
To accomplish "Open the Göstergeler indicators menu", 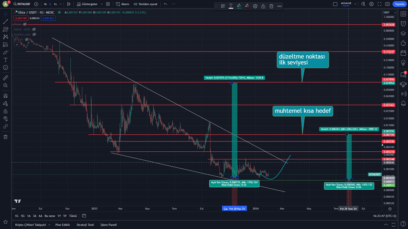I will click(x=90, y=4).
